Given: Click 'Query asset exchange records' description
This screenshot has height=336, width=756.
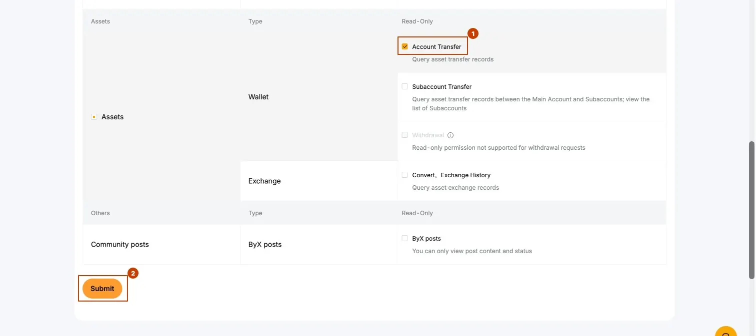Looking at the screenshot, I should [x=455, y=188].
